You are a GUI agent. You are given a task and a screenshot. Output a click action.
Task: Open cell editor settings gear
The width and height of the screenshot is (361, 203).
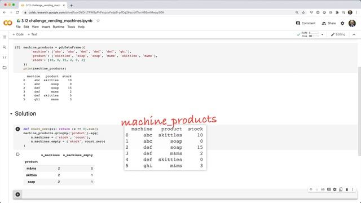(x=334, y=189)
